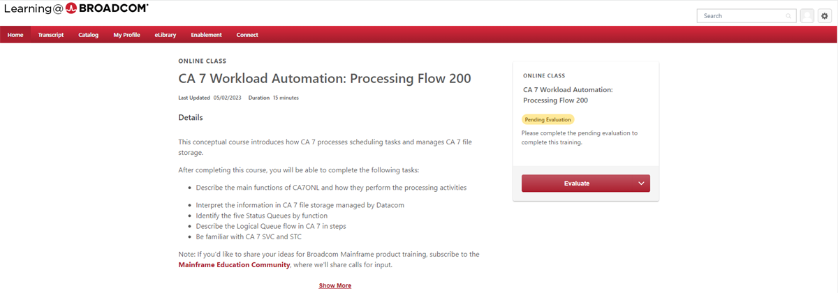Go to the Home tab
Screen dimensions: 838x293
pyautogui.click(x=15, y=35)
